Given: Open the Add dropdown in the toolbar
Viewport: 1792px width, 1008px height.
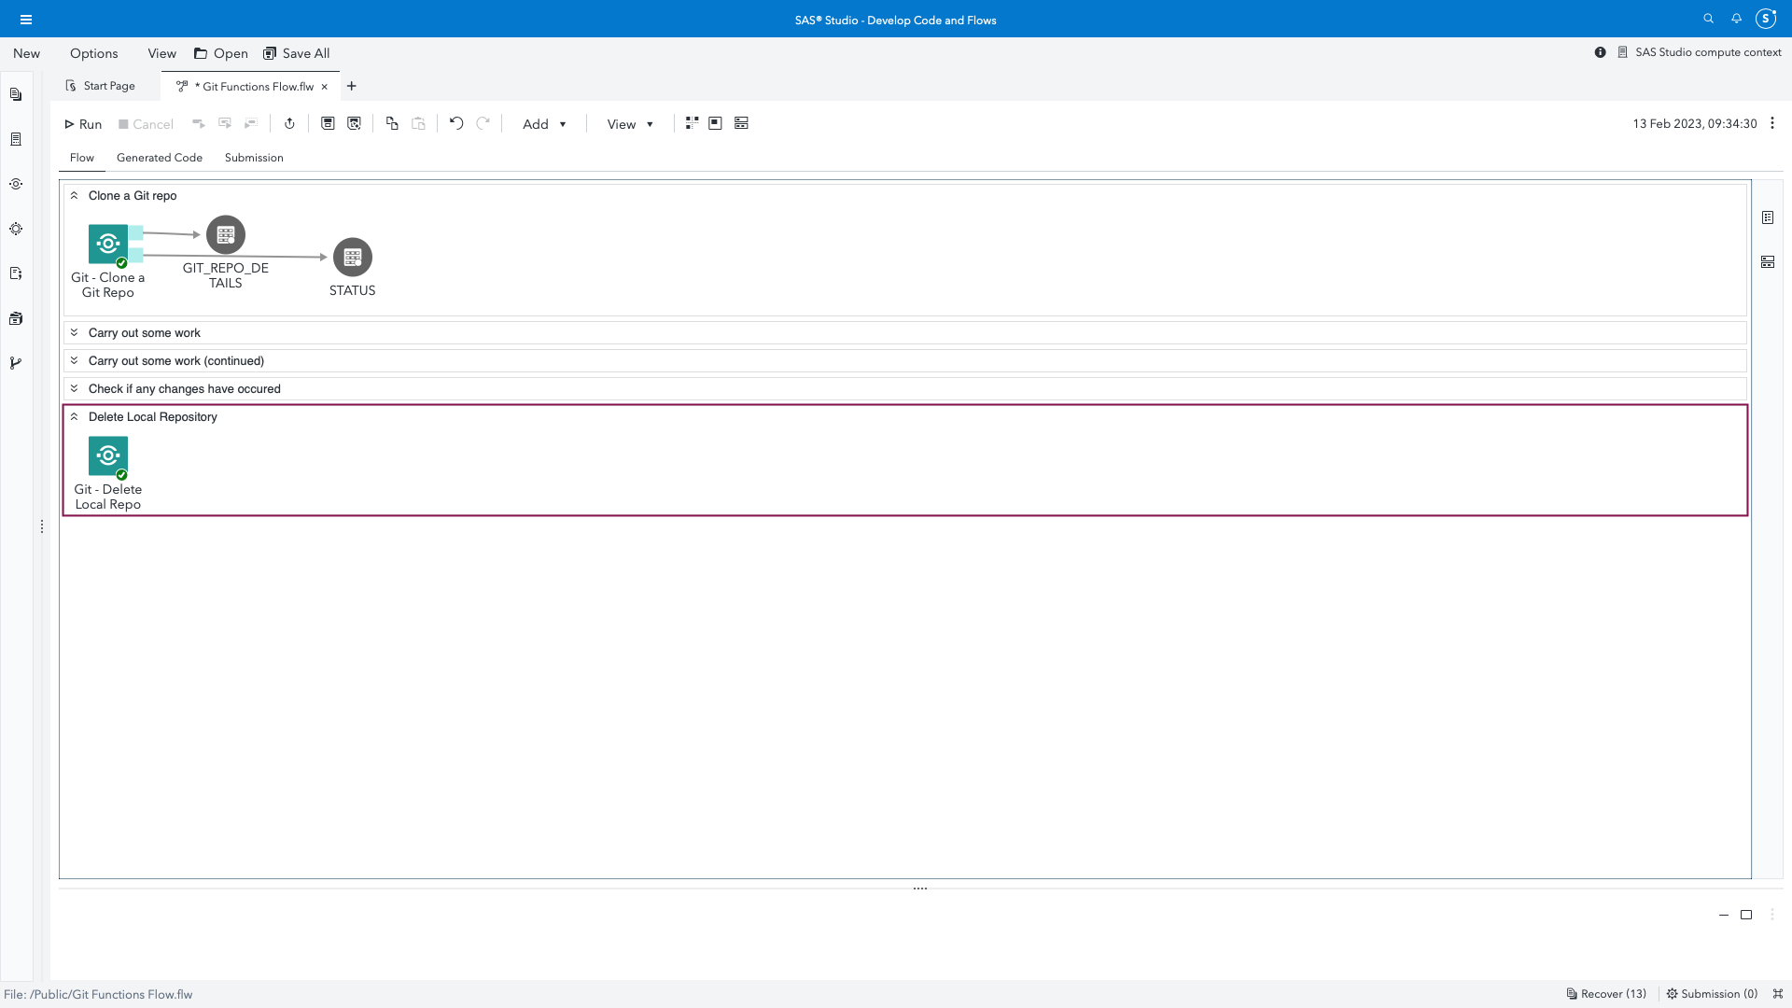Looking at the screenshot, I should click(x=544, y=123).
